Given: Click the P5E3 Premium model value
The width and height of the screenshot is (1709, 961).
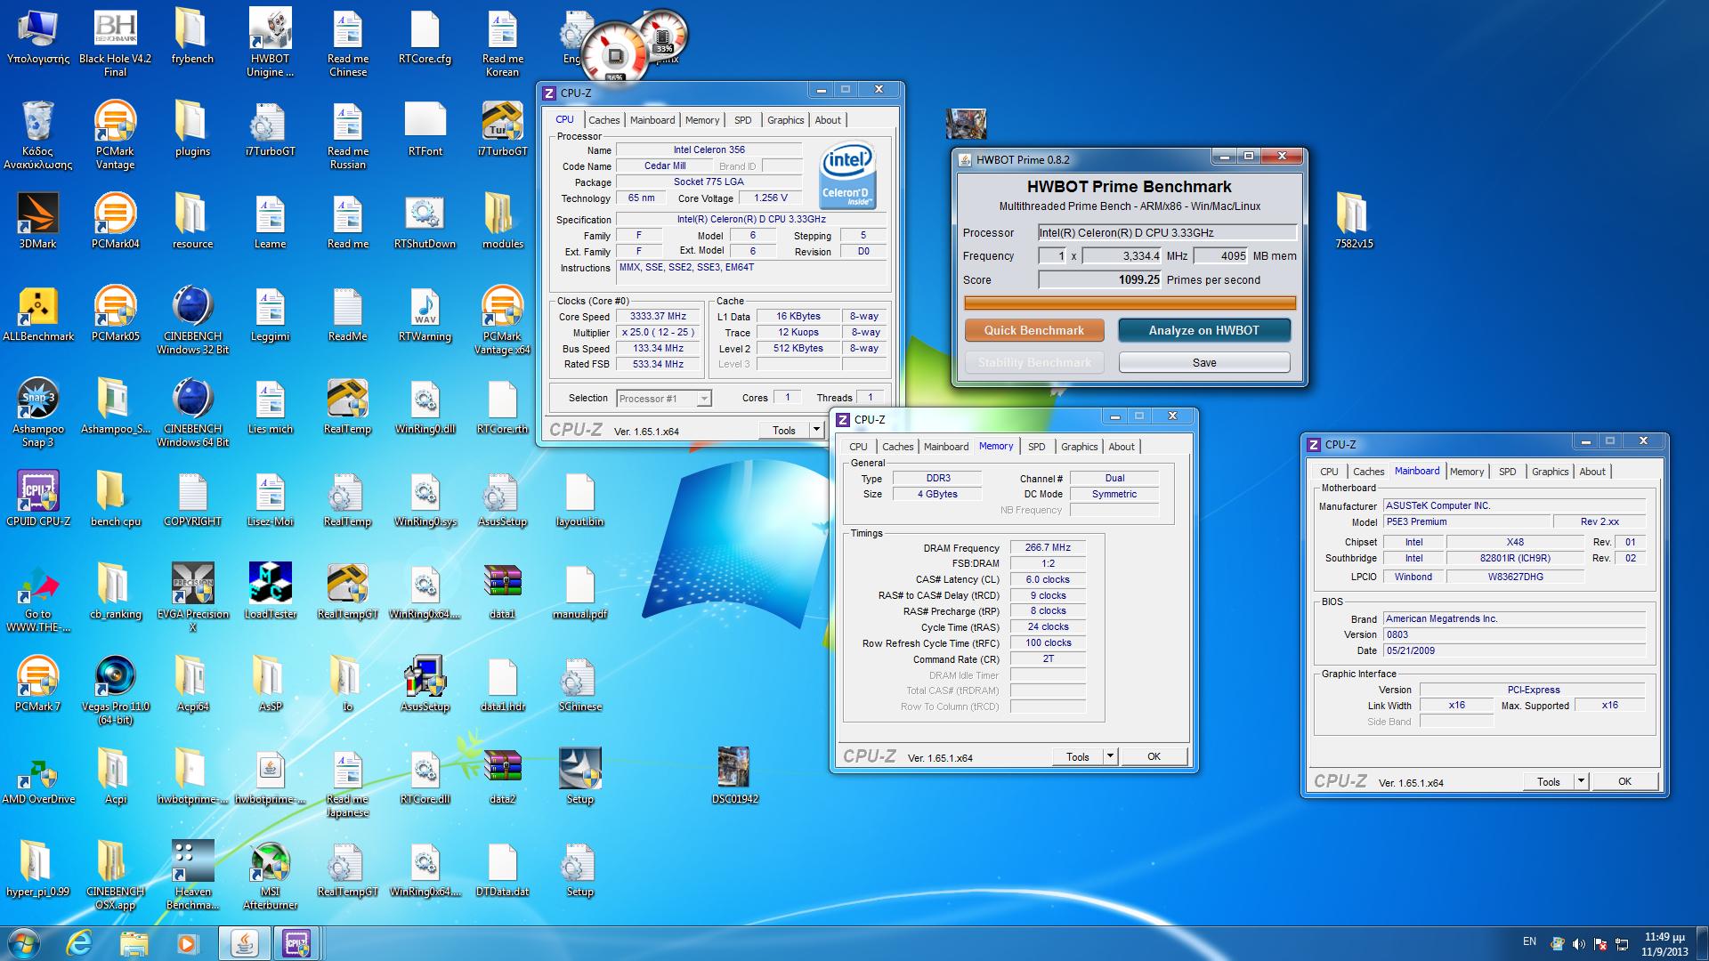Looking at the screenshot, I should [x=1466, y=522].
